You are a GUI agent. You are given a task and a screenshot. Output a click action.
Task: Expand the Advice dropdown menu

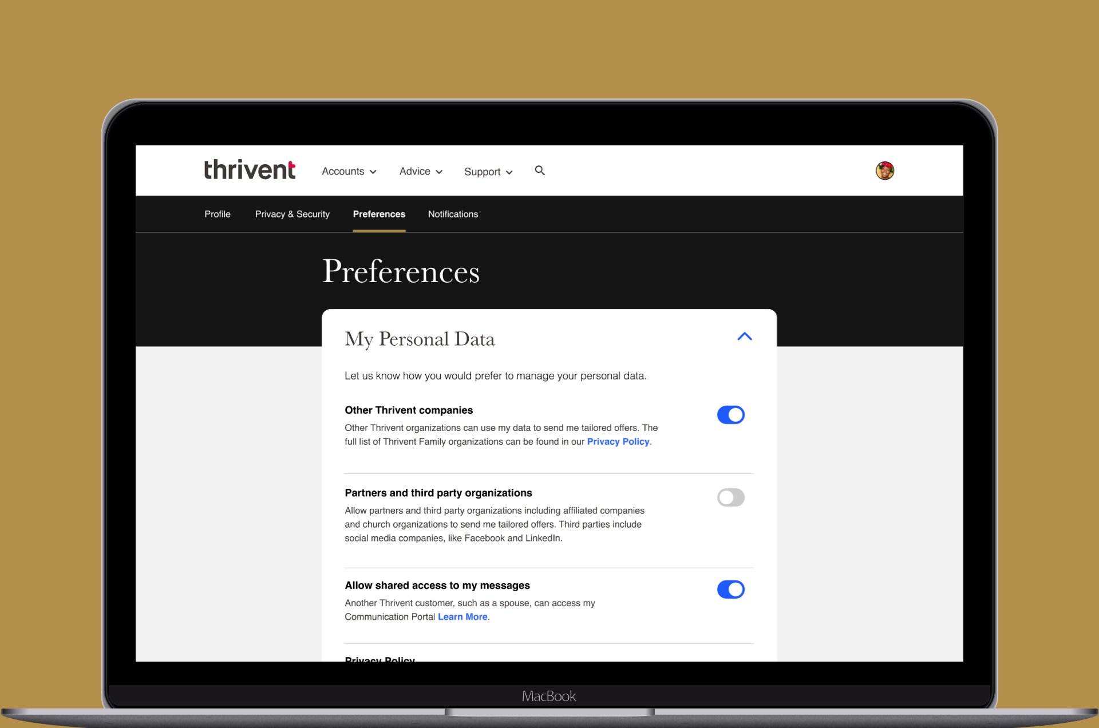(x=421, y=171)
